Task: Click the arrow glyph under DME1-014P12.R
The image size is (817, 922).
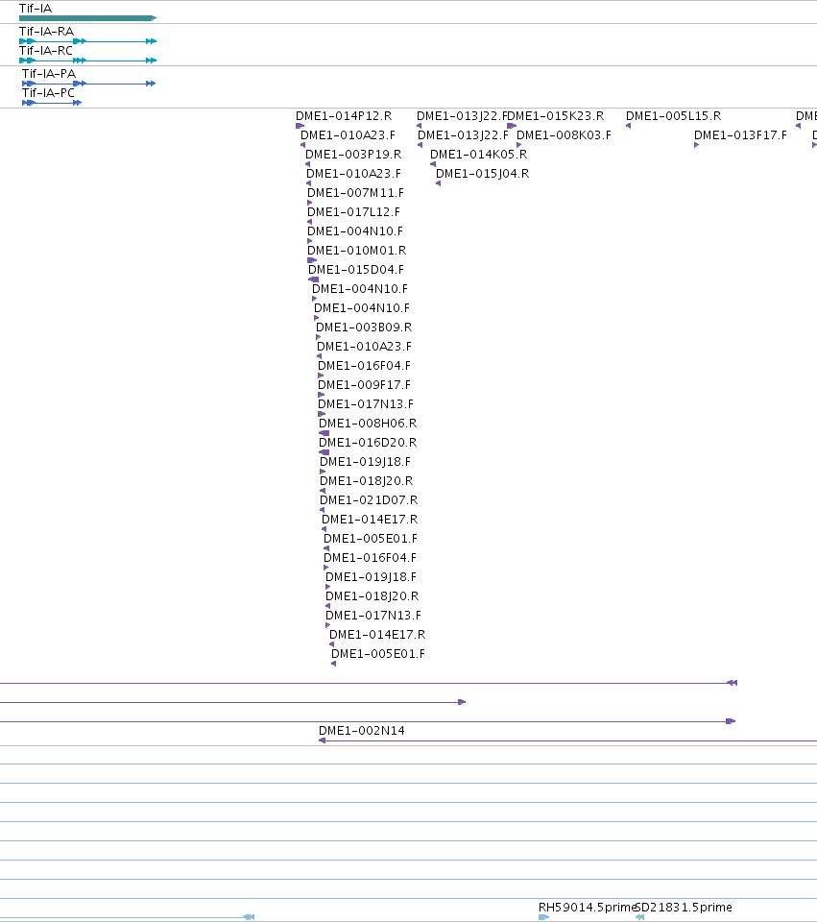Action: click(300, 126)
